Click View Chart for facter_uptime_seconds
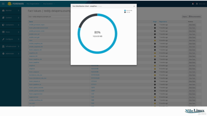The image size is (207, 116). 192,88
